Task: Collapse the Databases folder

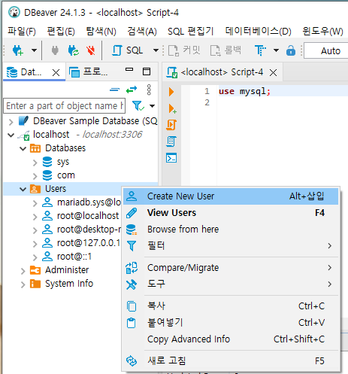Action: pyautogui.click(x=23, y=149)
